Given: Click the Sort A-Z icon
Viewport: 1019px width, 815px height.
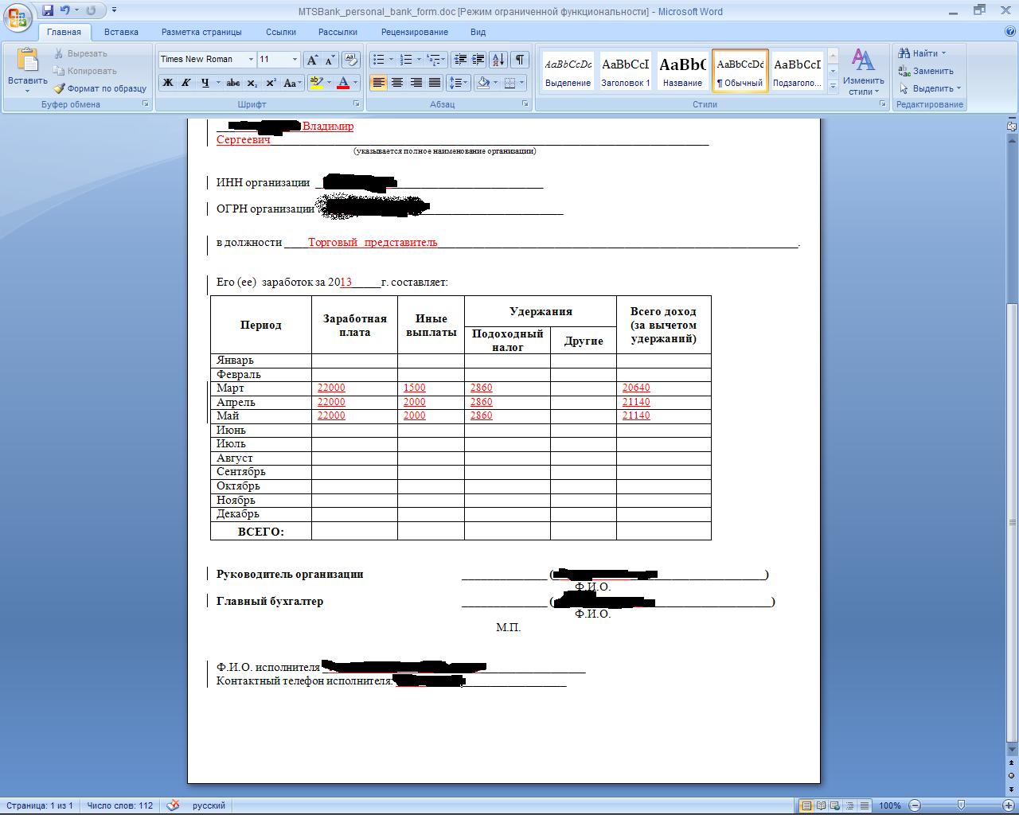Looking at the screenshot, I should click(498, 60).
